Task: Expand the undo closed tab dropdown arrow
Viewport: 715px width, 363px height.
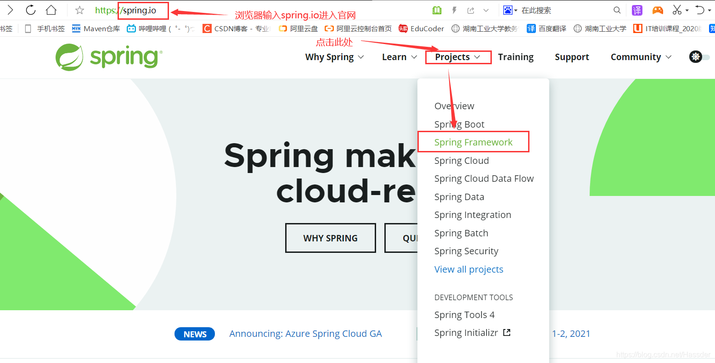Action: (x=710, y=10)
